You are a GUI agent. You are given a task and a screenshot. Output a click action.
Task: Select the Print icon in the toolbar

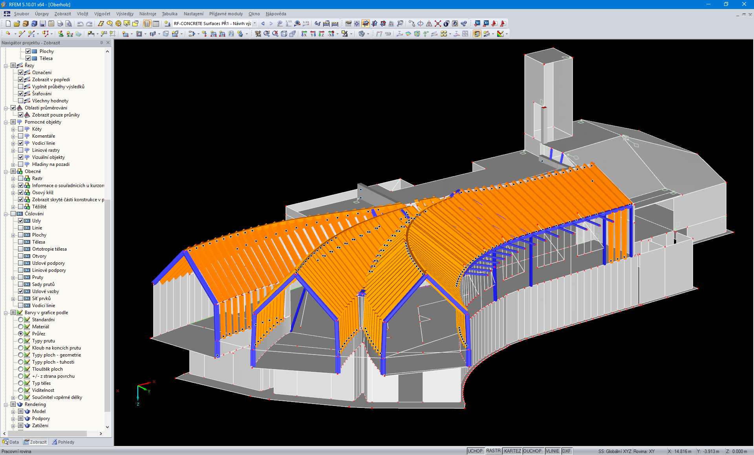point(60,24)
